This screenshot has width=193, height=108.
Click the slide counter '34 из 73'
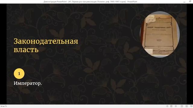tap(4, 106)
